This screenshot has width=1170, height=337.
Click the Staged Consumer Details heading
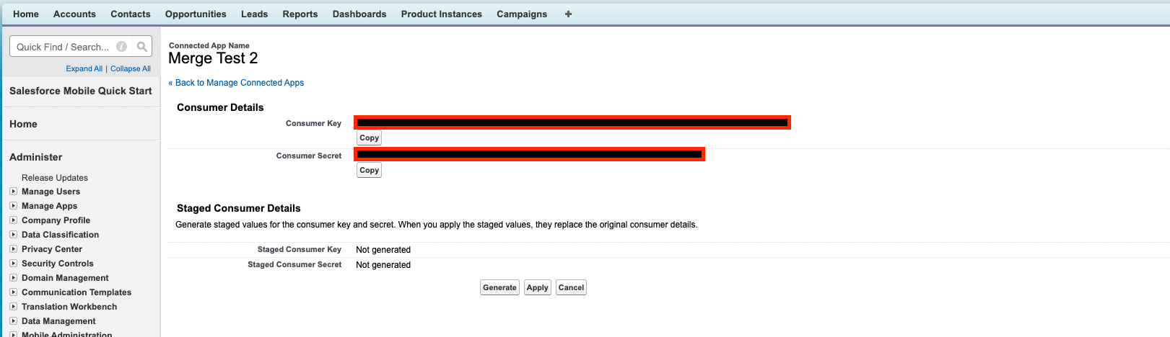pos(239,208)
